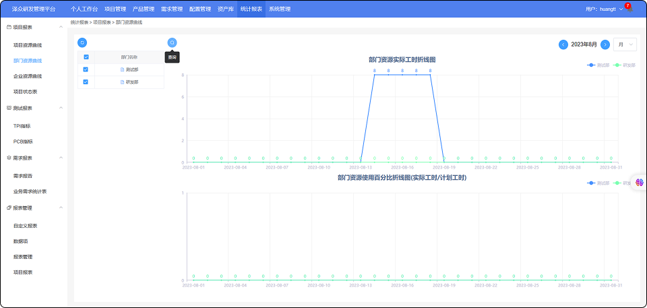Click the document icon beside 测试部

click(122, 69)
